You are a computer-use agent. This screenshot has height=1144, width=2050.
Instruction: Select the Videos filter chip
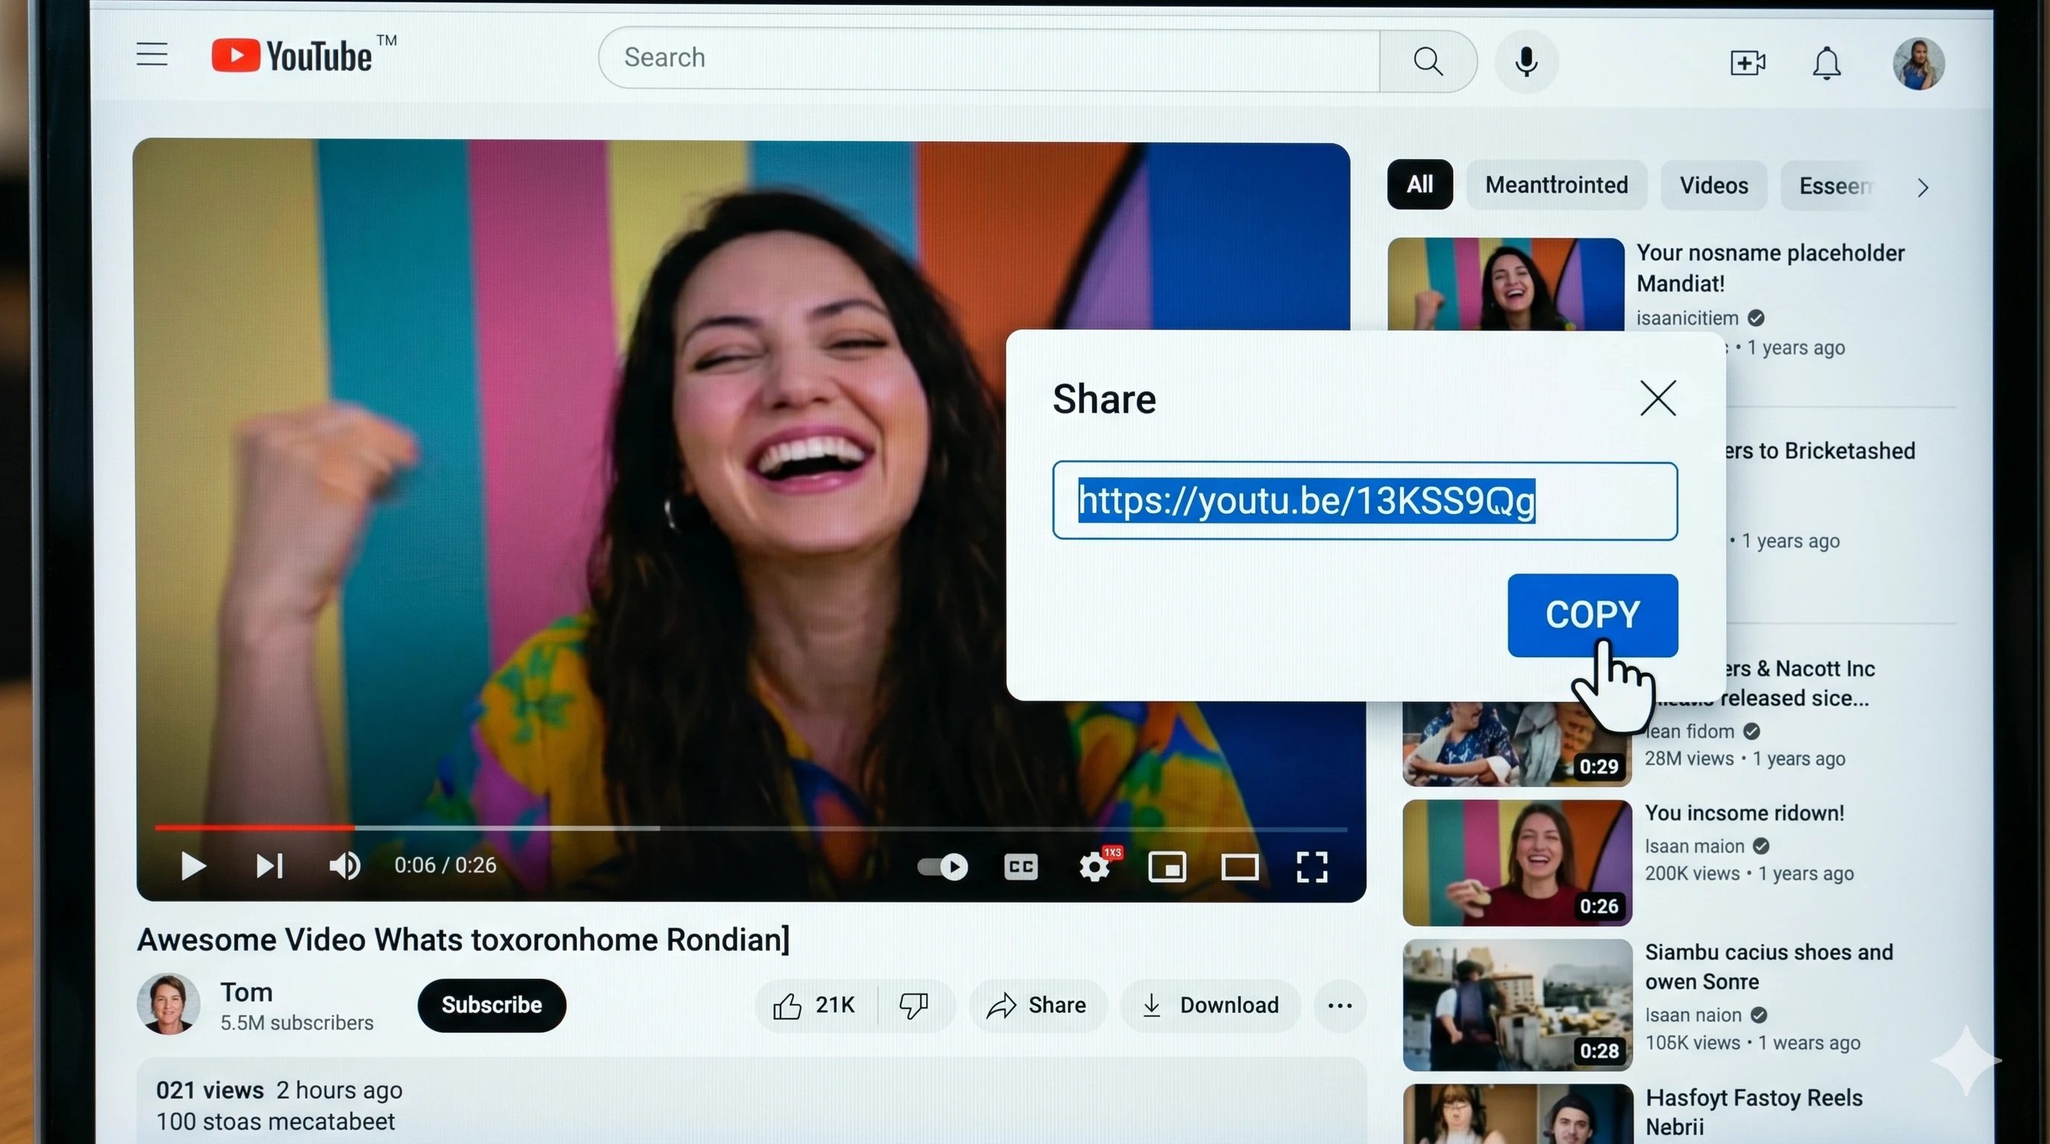[1713, 185]
